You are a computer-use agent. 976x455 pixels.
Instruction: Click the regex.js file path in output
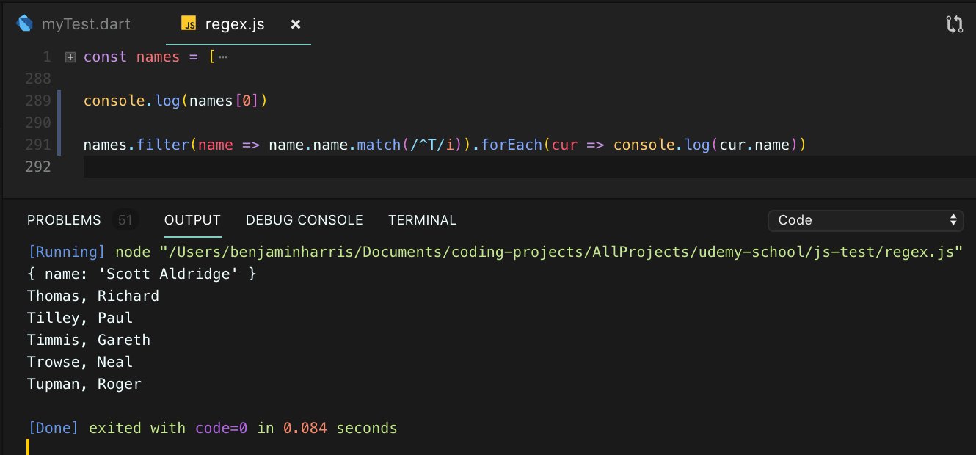[561, 252]
